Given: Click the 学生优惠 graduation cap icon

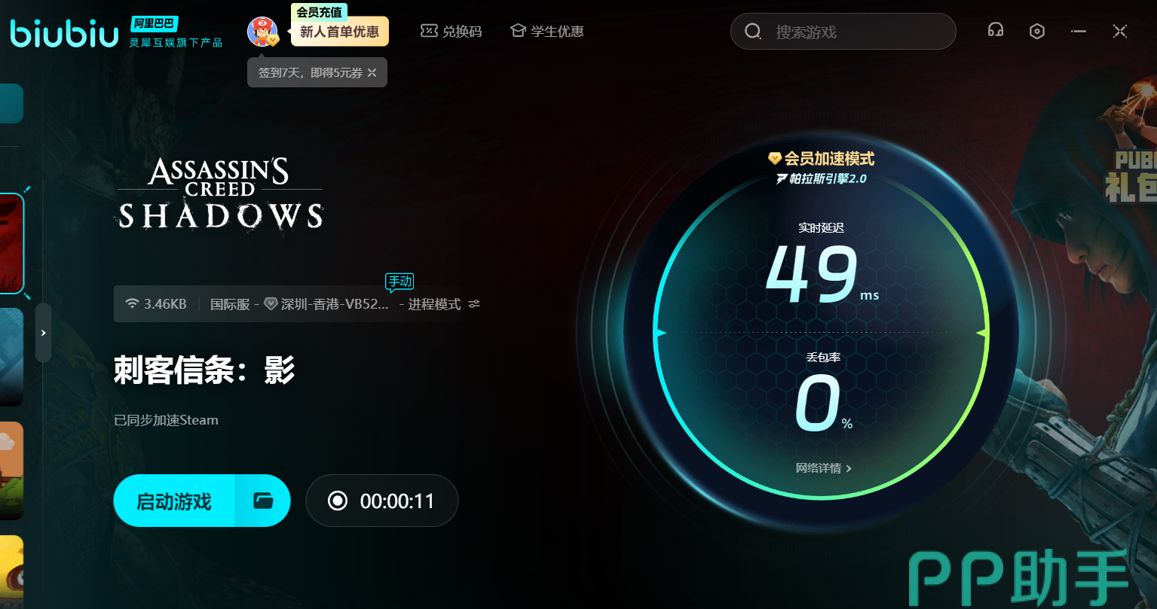Looking at the screenshot, I should click(518, 31).
